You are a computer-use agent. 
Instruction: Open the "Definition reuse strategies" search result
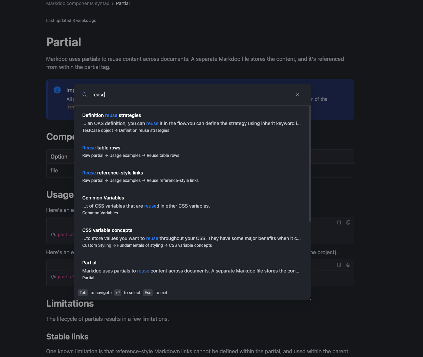(112, 115)
